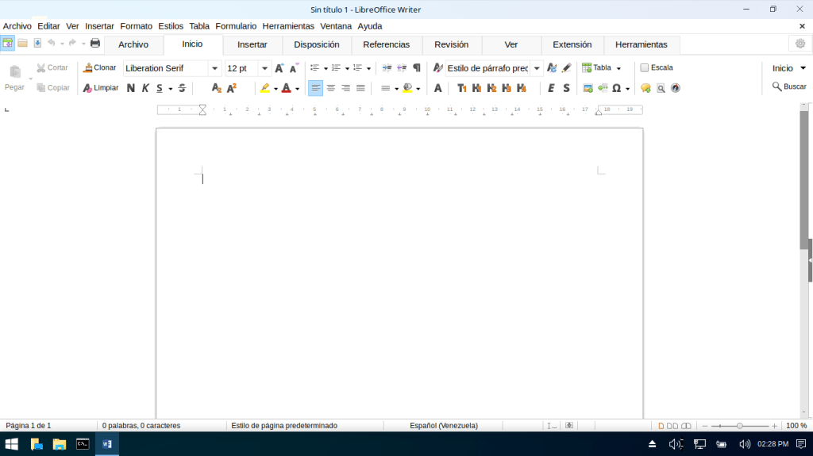This screenshot has width=813, height=456.
Task: Toggle subscript formatting
Action: pyautogui.click(x=216, y=88)
